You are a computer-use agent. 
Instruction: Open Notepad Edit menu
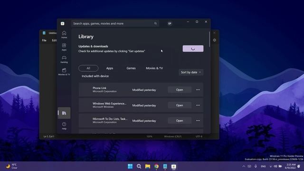point(54,40)
